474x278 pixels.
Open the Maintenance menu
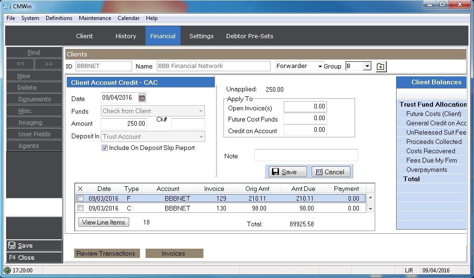(95, 18)
